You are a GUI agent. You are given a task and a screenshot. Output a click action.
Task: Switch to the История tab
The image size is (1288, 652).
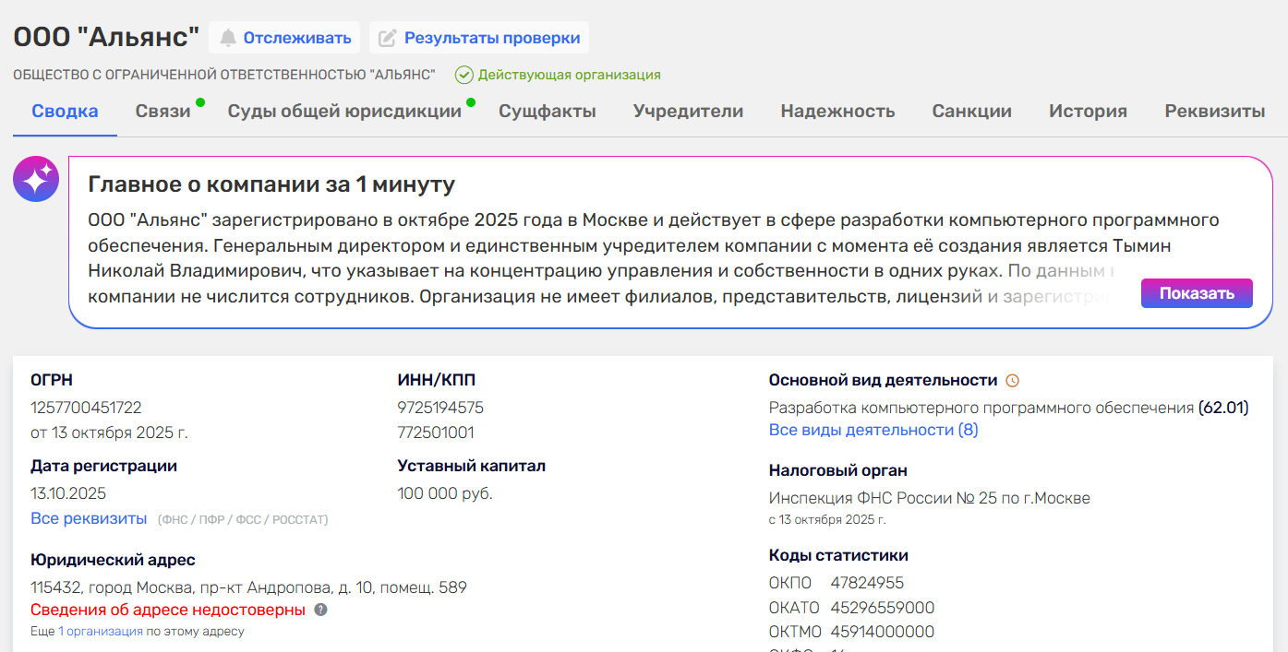tap(1088, 112)
